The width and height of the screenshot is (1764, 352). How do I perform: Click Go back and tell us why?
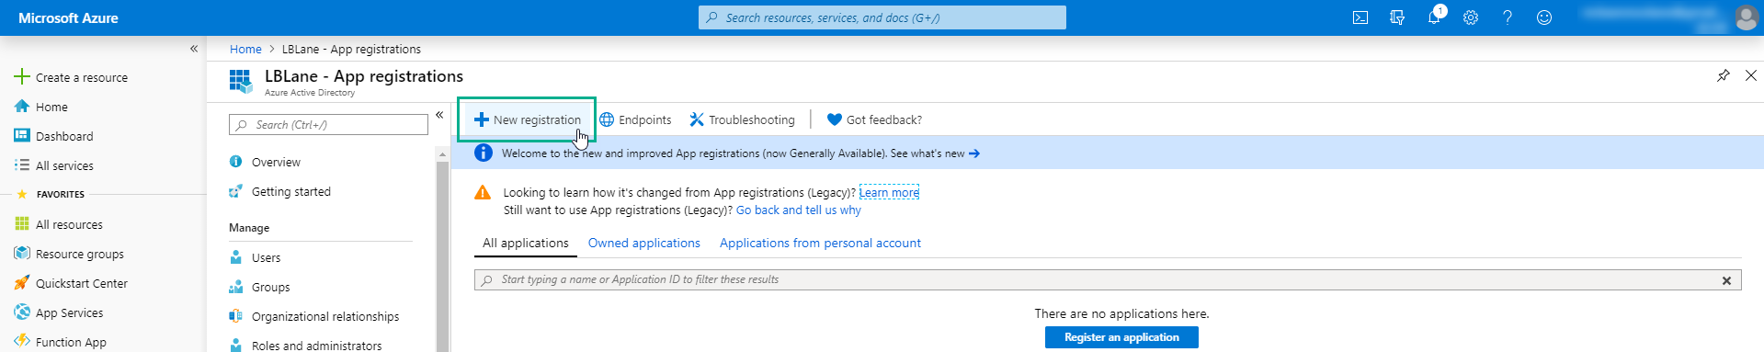coord(799,210)
